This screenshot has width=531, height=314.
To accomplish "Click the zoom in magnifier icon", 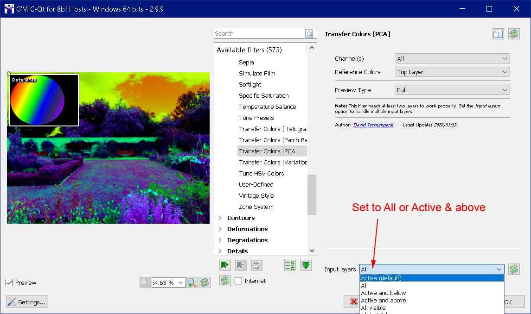I will [192, 283].
